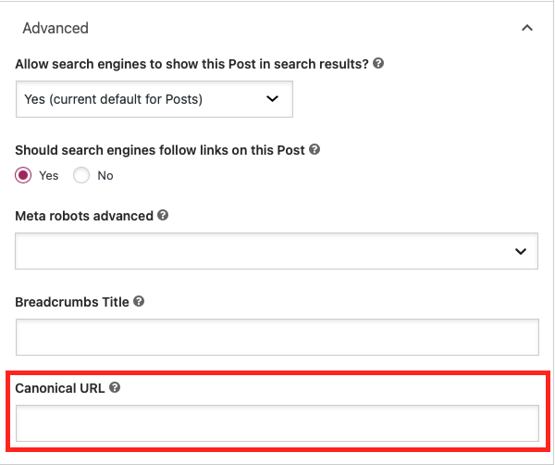This screenshot has width=555, height=465.
Task: Click help icon for search results visibility
Action: point(378,65)
